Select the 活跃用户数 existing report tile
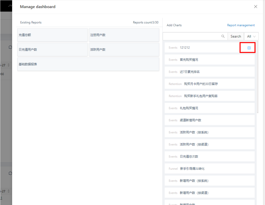This screenshot has height=205, width=265. 124,50
